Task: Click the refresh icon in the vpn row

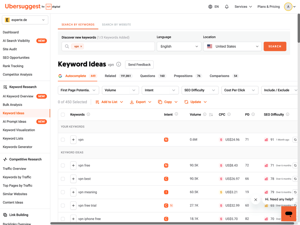Action: [295, 140]
